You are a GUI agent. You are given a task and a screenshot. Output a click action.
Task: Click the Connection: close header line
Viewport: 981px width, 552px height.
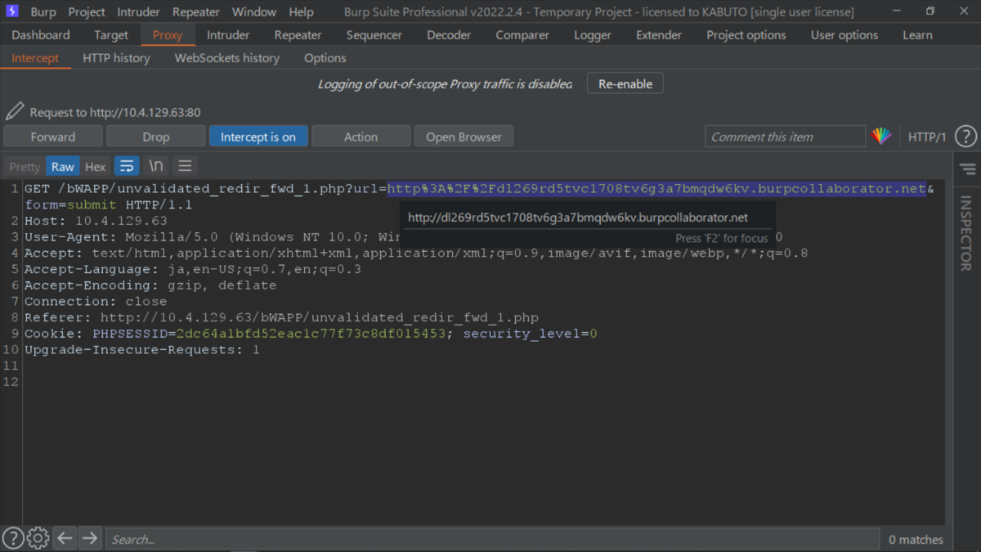96,302
